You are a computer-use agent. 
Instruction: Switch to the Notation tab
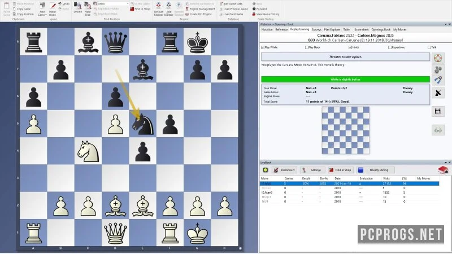267,29
